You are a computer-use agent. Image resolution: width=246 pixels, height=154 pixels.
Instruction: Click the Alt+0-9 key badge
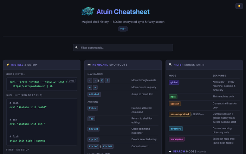[94, 94]
